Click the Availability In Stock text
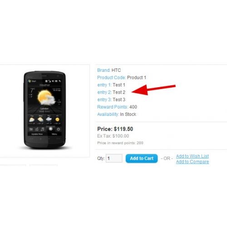The height and width of the screenshot is (227, 227). coord(117,114)
